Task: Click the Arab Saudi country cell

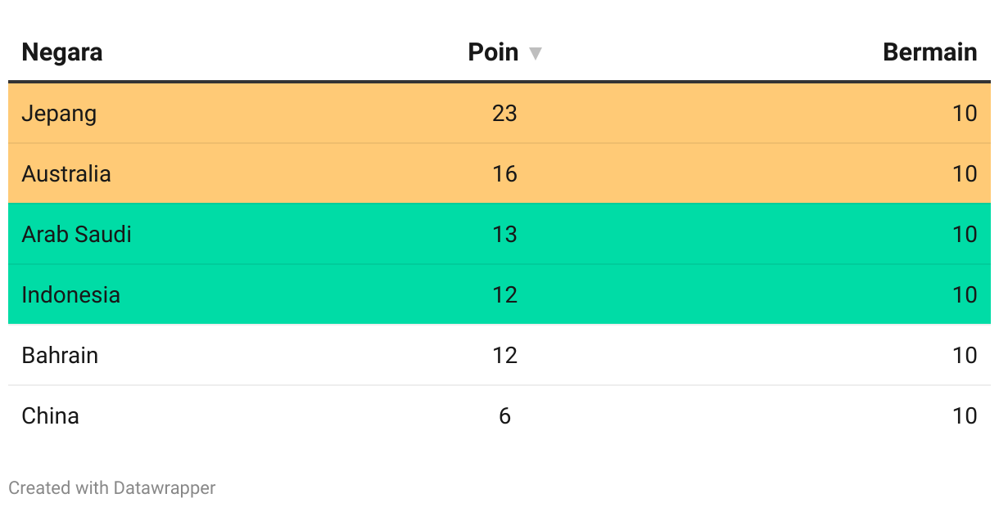Action: pos(77,234)
